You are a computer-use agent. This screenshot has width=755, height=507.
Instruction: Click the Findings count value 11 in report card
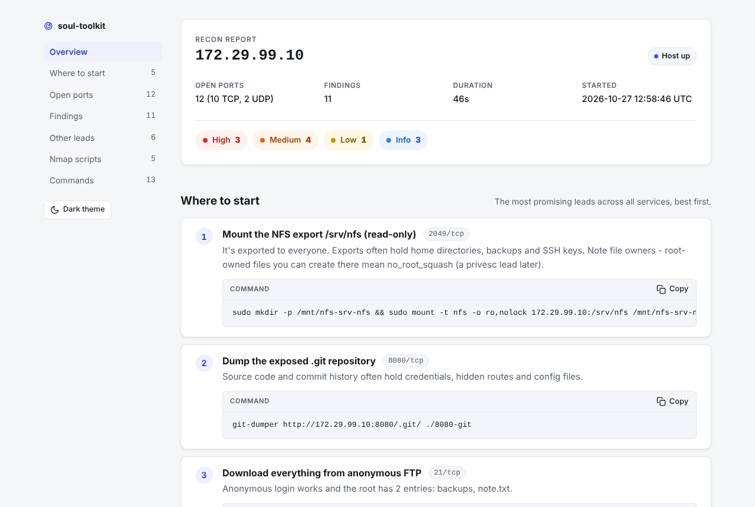click(328, 99)
